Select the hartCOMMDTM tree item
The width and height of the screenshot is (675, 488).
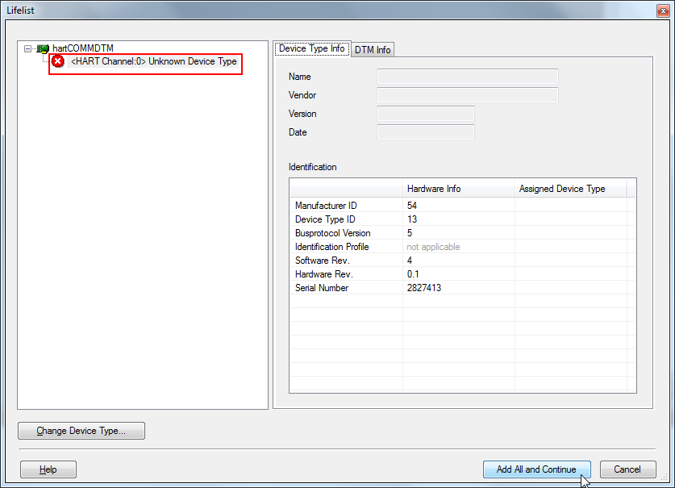pos(82,48)
